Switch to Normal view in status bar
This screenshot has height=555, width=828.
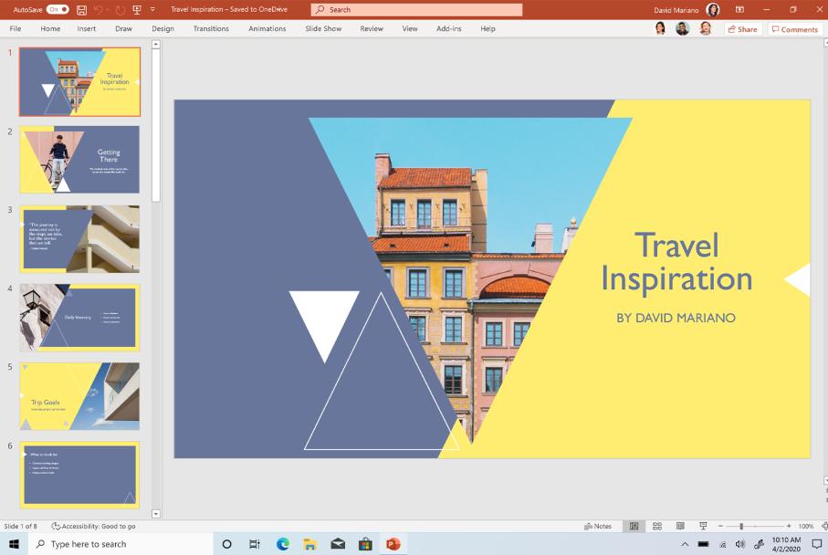pyautogui.click(x=633, y=526)
